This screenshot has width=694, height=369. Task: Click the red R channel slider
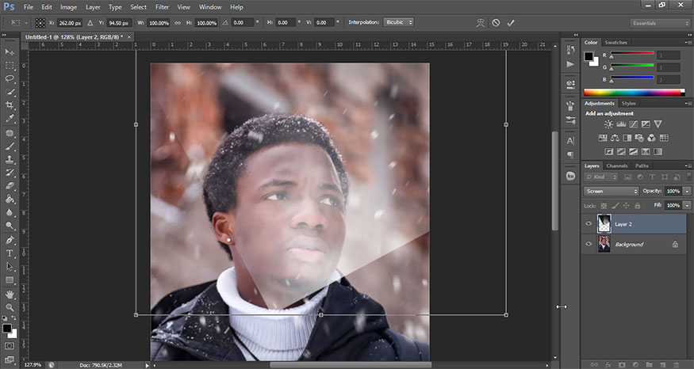pyautogui.click(x=632, y=54)
